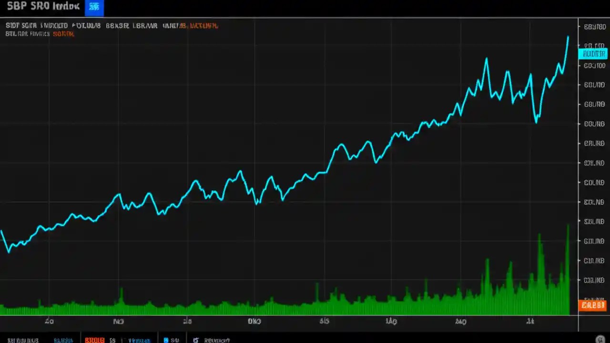Click the blue badge beside the S&P 500 Index title
Viewport: 610px width, 343px height.
(94, 7)
